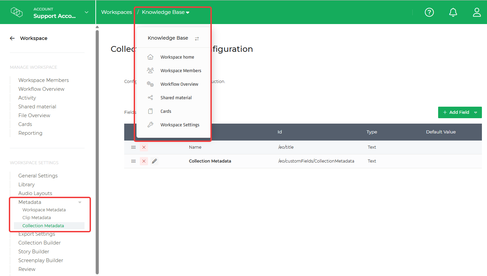Edit the Collection Metadata field with pencil
Viewport: 487px width, 276px height.
[154, 161]
